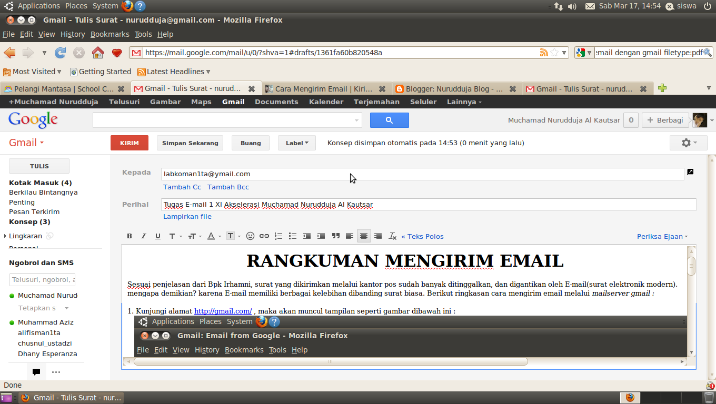
Task: Click into the Perihal subject field
Action: [x=429, y=205]
